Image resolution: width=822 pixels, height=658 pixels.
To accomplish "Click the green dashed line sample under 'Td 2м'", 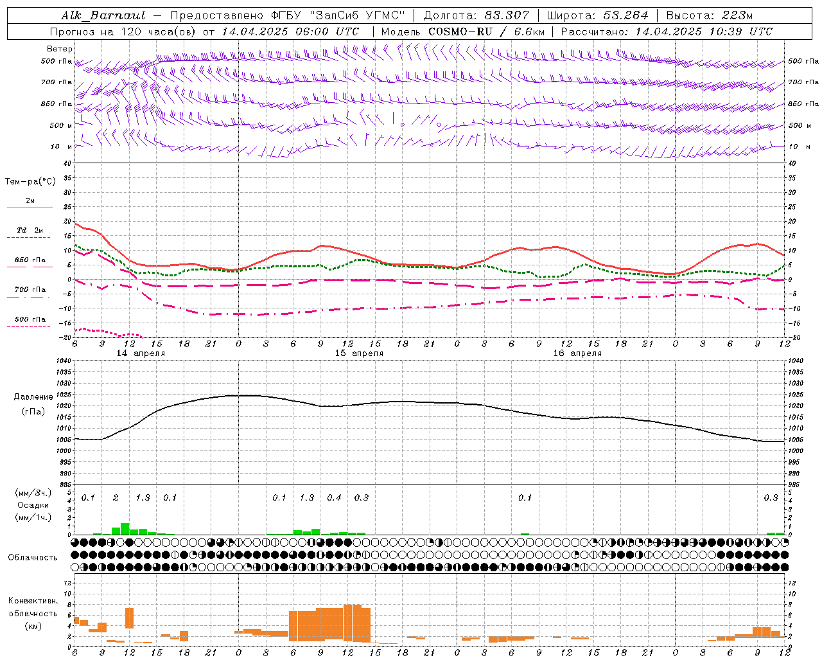I will 30,238.
